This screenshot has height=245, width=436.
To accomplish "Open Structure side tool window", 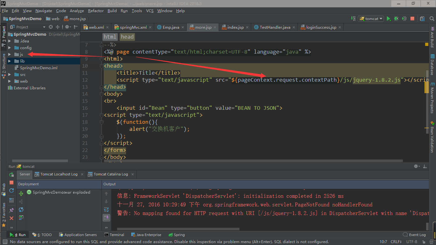I will (x=4, y=65).
